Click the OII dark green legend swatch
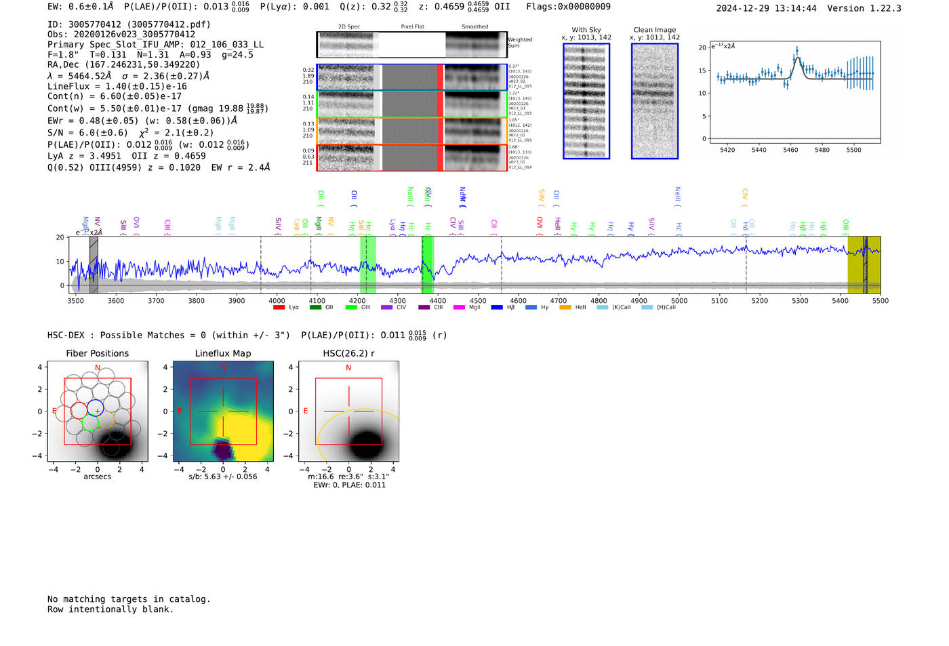 [315, 308]
